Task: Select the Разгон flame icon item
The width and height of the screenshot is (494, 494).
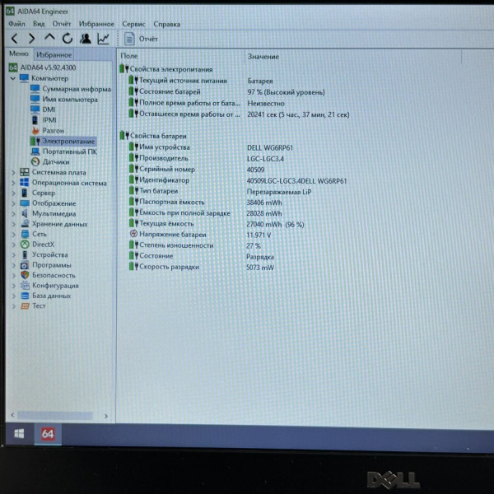Action: (35, 130)
